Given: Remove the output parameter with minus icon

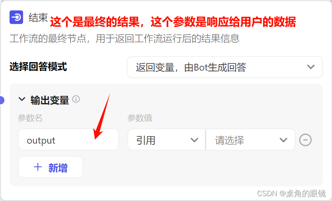Looking at the screenshot, I should pyautogui.click(x=305, y=140).
